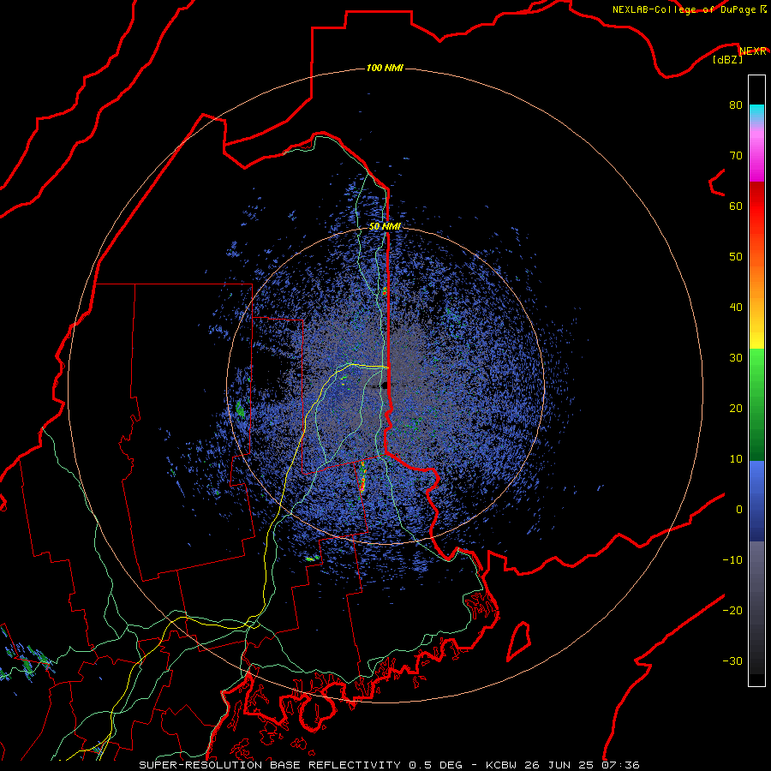Click the green echo blob on the 50 NMI ring west

(240, 409)
